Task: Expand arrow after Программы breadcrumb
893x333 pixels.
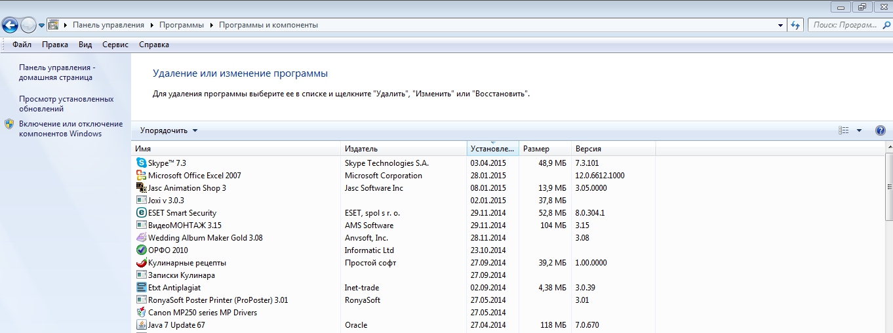Action: tap(212, 25)
